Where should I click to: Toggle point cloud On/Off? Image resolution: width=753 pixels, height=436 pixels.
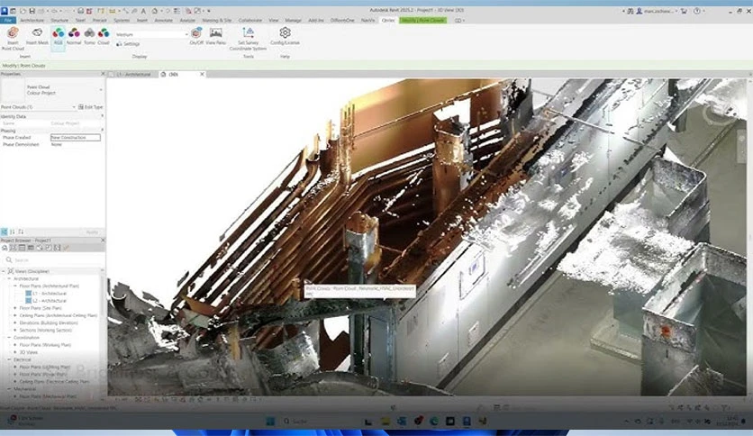[x=196, y=36]
